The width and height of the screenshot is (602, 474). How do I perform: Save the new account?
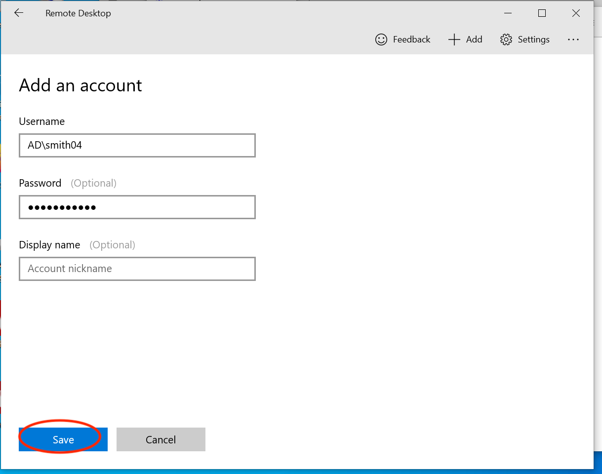coord(63,439)
